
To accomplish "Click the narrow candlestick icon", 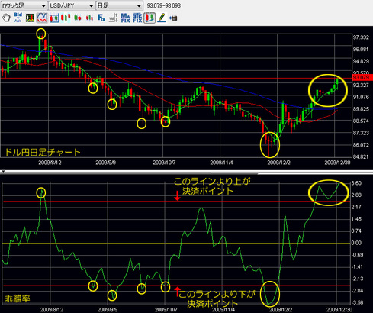I will (x=89, y=18).
